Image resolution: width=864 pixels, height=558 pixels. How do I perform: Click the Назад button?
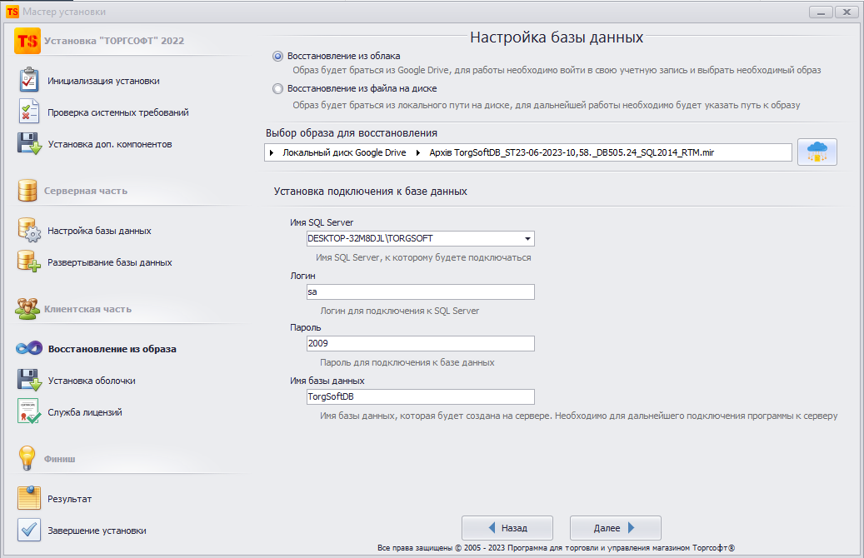click(x=507, y=528)
